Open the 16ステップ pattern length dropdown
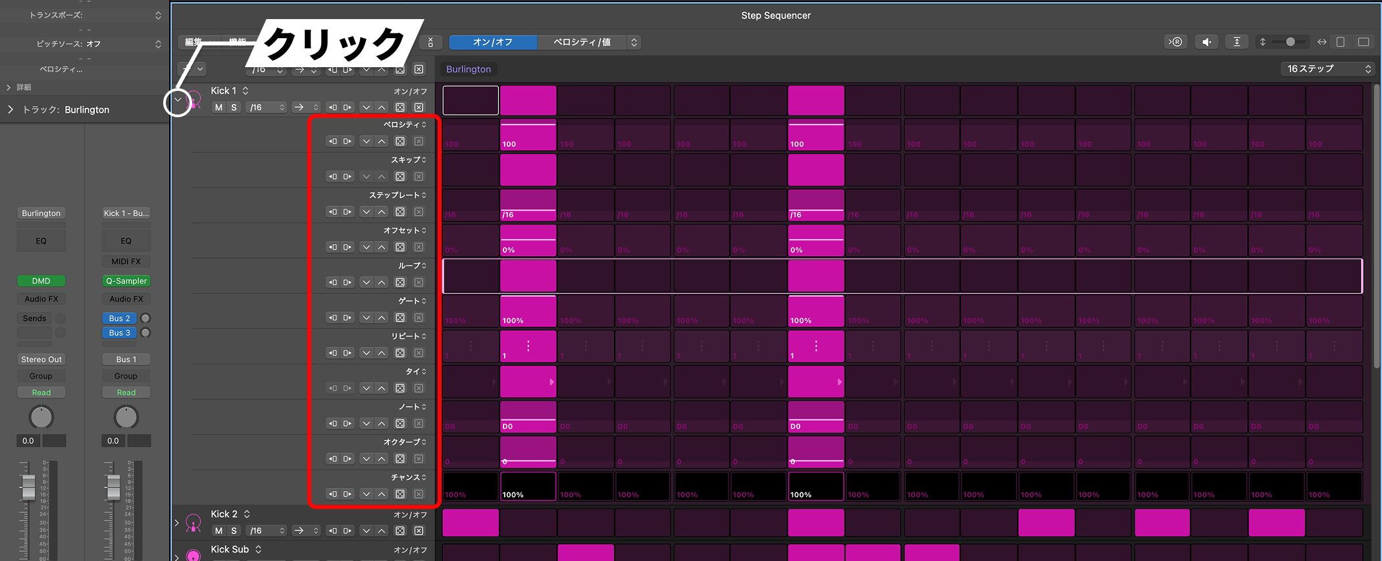The image size is (1382, 561). click(1328, 68)
